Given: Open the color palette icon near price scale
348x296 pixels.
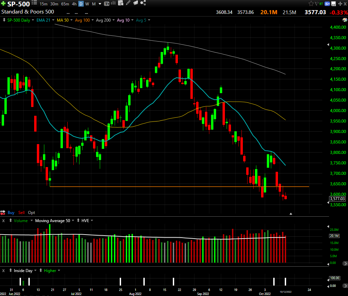Looking at the screenshot, I should pos(345,20).
